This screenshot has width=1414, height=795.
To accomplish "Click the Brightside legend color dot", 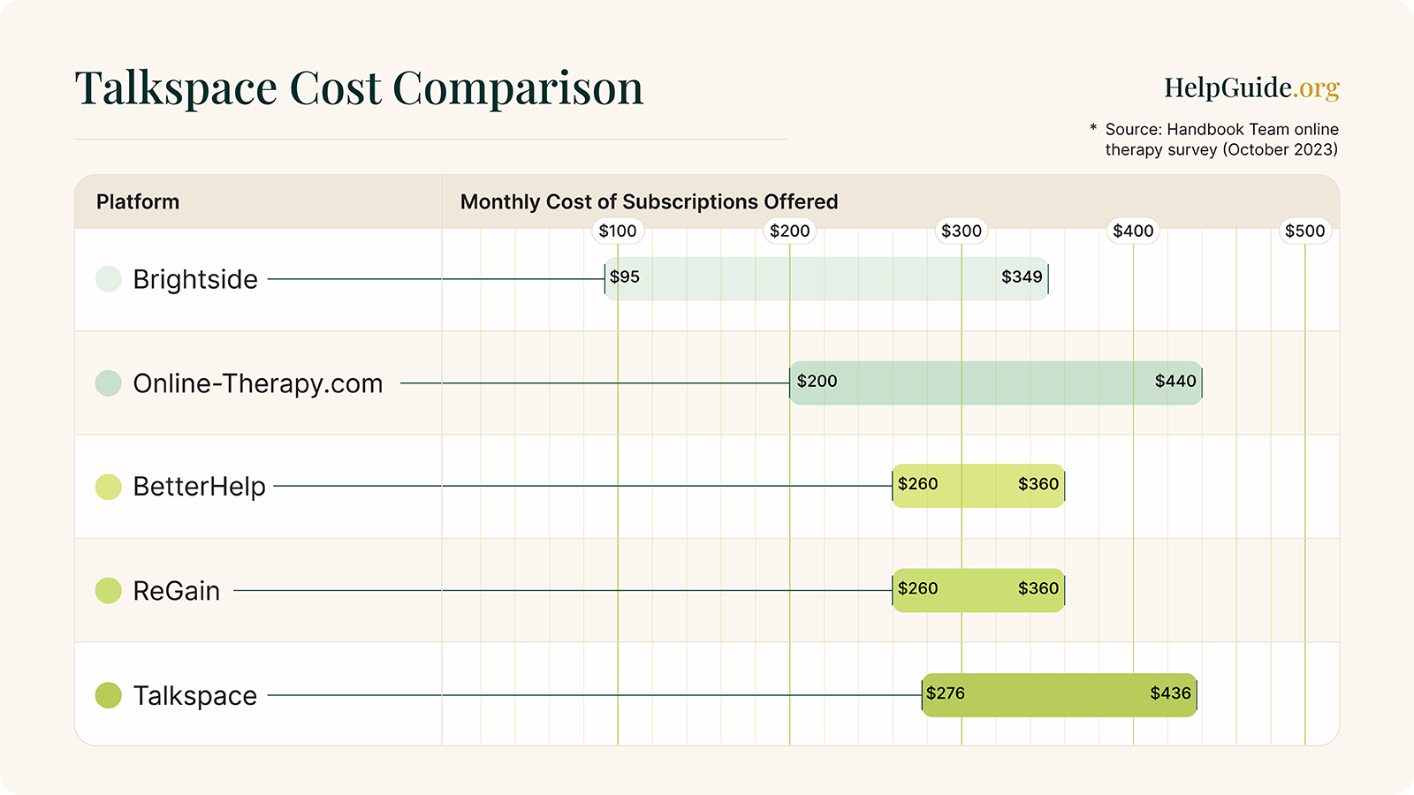I will (x=108, y=279).
